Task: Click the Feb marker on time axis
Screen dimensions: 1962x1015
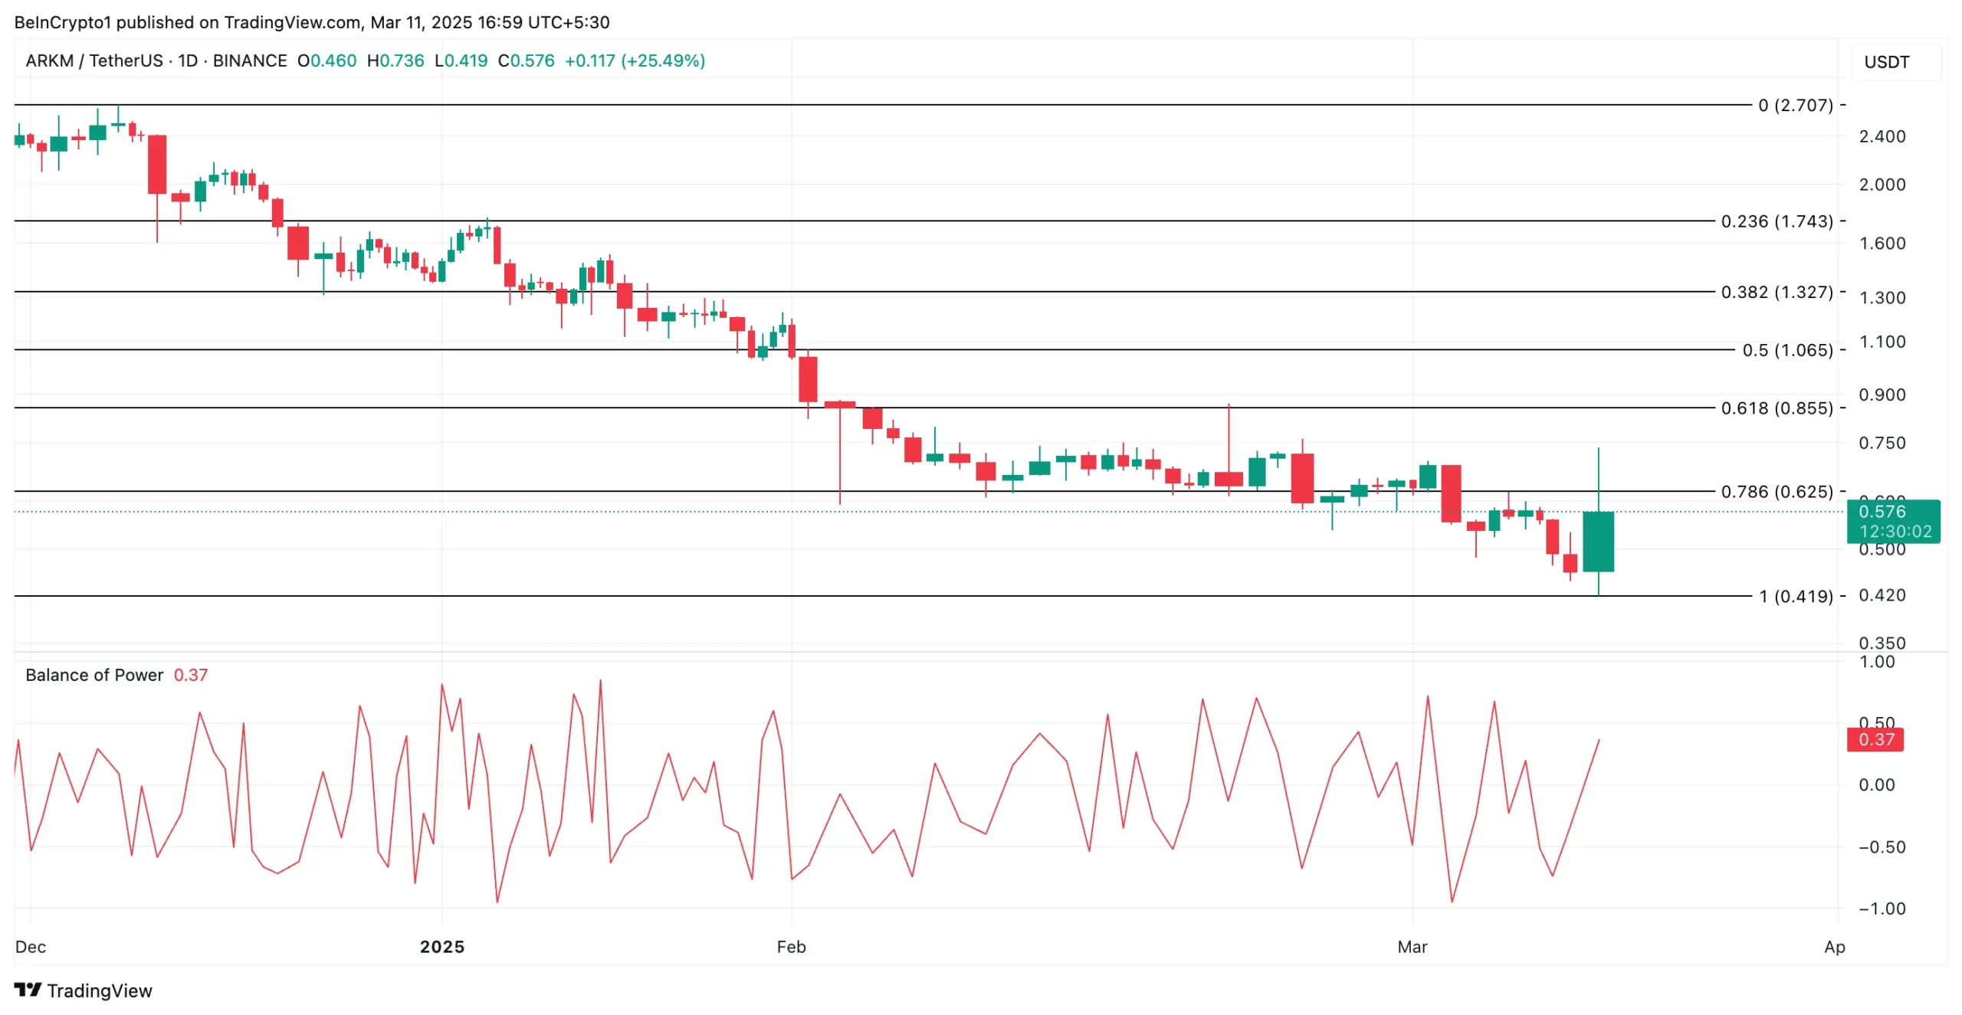Action: pos(791,946)
